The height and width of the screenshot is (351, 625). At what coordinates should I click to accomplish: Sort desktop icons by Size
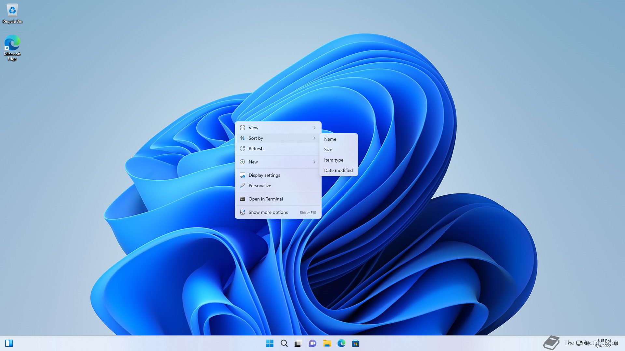339,149
